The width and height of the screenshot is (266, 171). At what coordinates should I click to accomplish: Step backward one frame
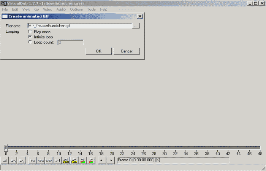click(x=41, y=161)
